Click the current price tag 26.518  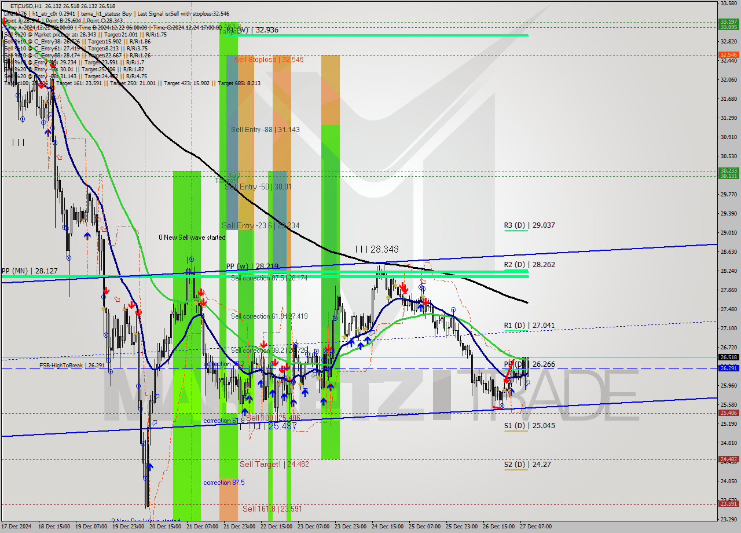(728, 357)
